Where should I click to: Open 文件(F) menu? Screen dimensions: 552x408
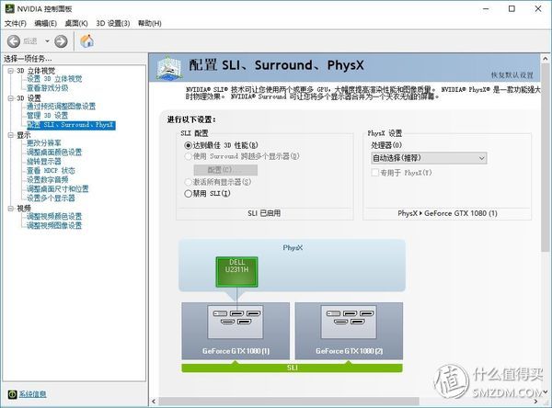(15, 23)
